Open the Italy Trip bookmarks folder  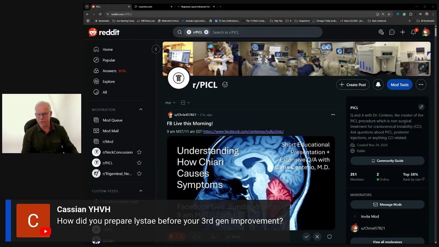point(276,21)
